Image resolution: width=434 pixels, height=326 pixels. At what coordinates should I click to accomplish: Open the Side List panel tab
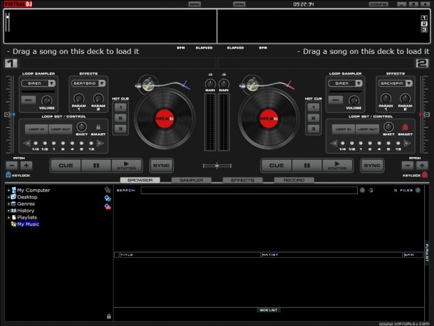click(269, 310)
